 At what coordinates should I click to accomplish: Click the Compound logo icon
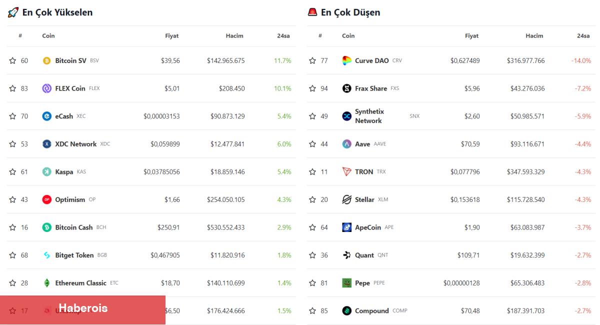tap(346, 310)
